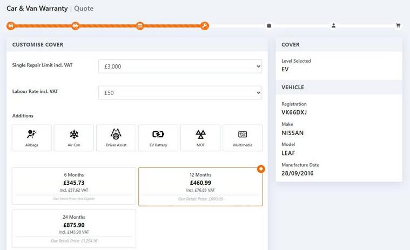Viewport: 410px width, 250px height.
Task: Click the wrench customise step
Action: [x=204, y=25]
